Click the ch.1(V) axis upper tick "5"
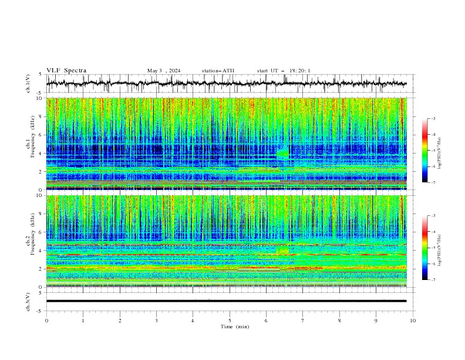Viewport: 465px width, 360px height. coord(41,75)
